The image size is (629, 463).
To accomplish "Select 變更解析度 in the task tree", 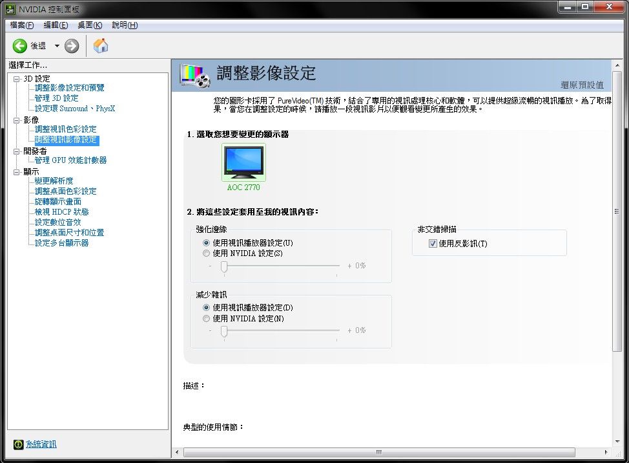I will 54,181.
